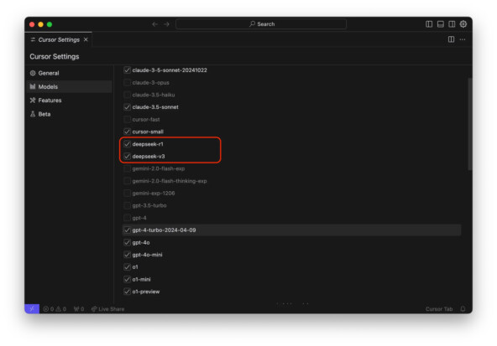Uncheck the o1-preview model
This screenshot has width=497, height=346.
coord(127,292)
